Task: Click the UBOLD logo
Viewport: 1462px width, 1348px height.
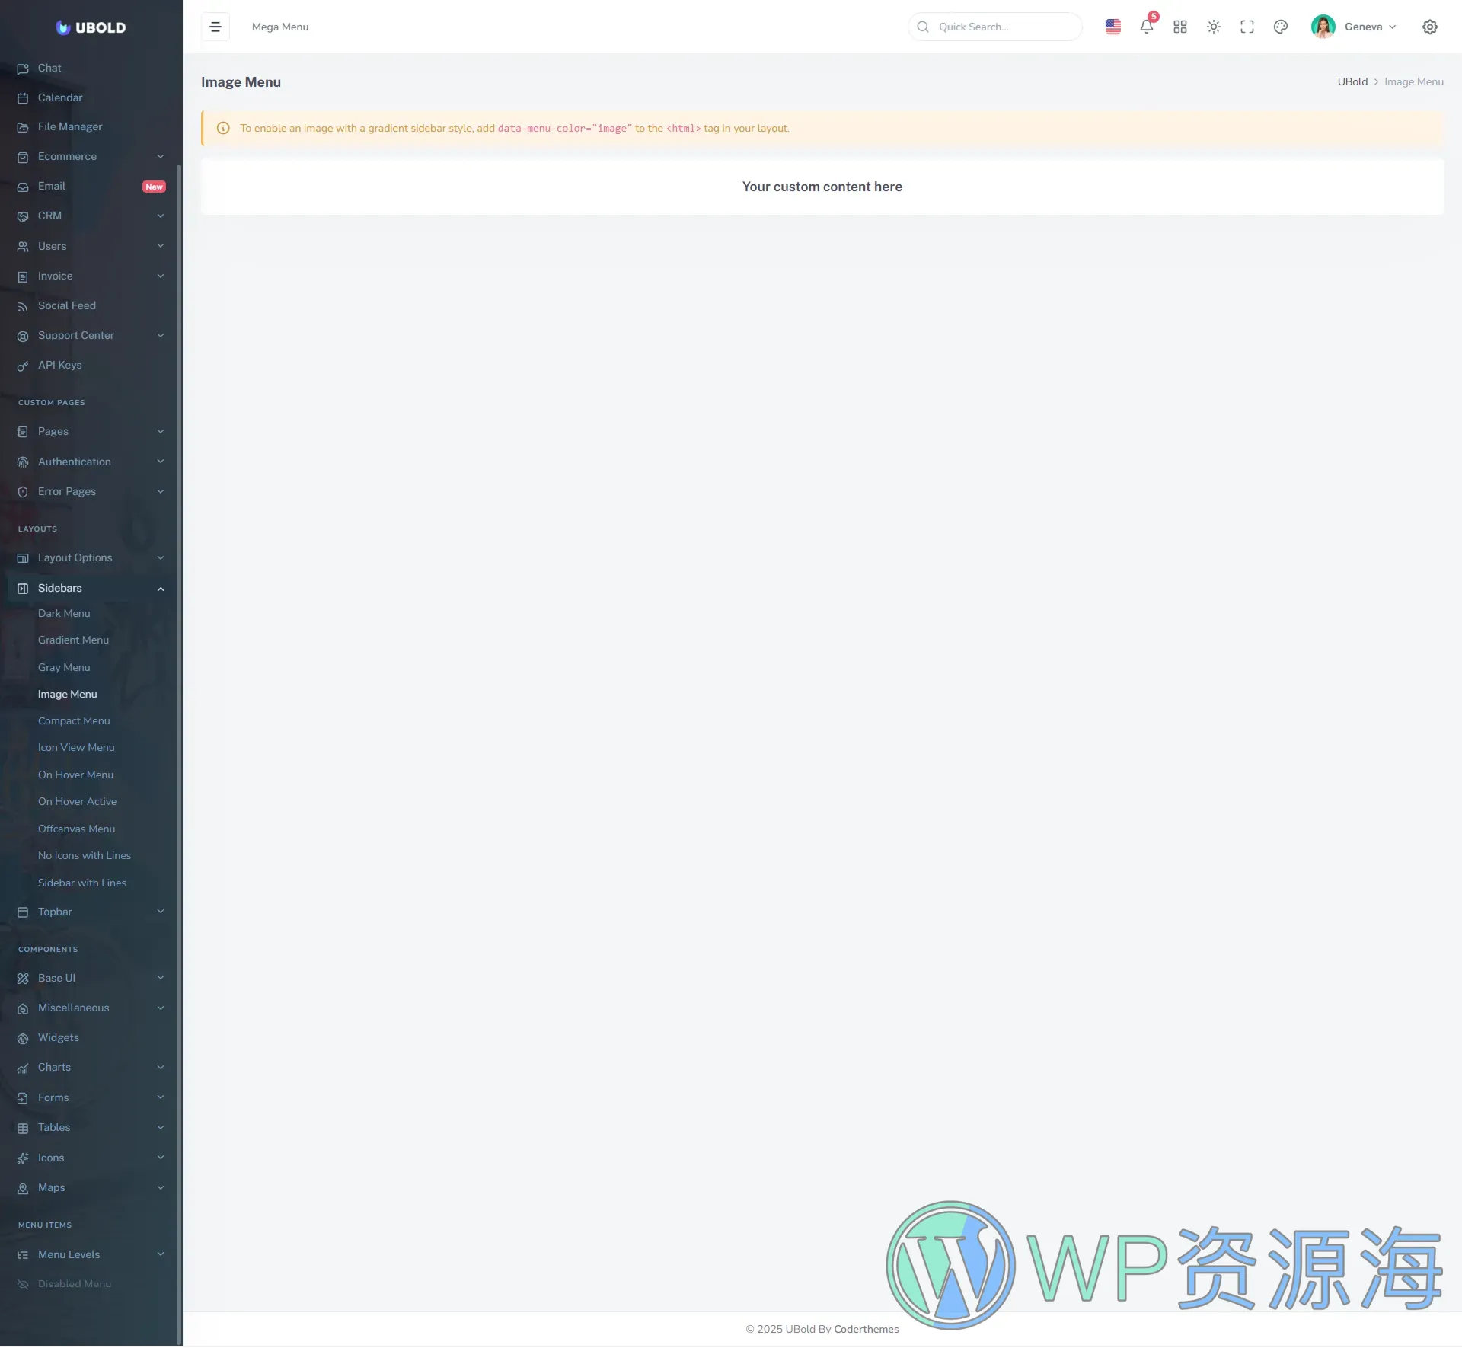Action: 91,27
